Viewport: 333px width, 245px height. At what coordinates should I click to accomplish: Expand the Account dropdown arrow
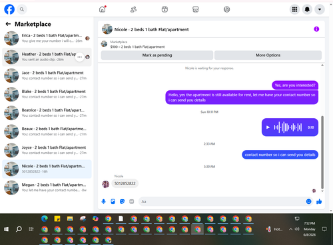pyautogui.click(x=320, y=9)
